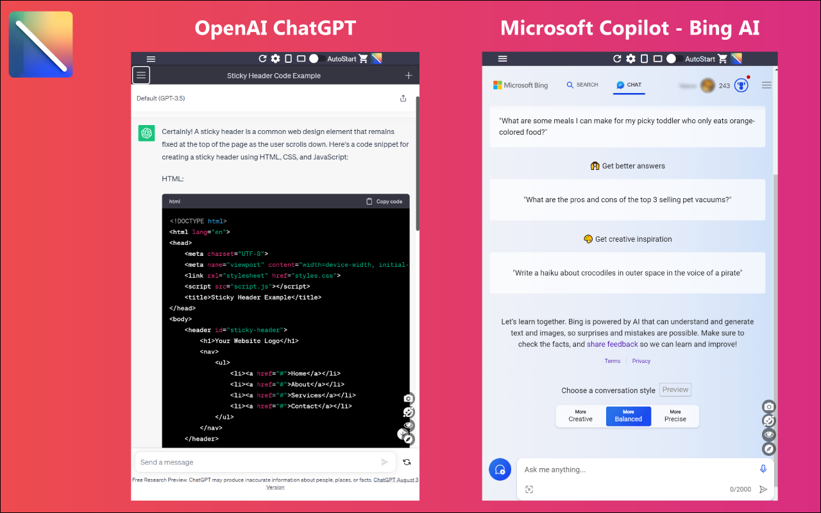Select the More Creative conversation style
This screenshot has height=513, width=821.
[580, 416]
